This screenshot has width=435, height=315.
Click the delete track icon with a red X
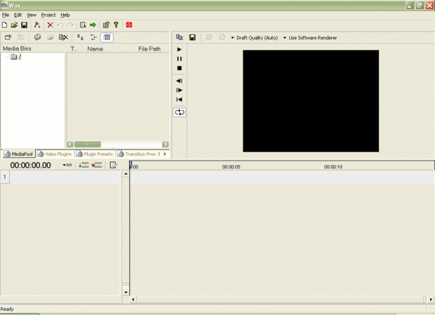[x=97, y=165]
